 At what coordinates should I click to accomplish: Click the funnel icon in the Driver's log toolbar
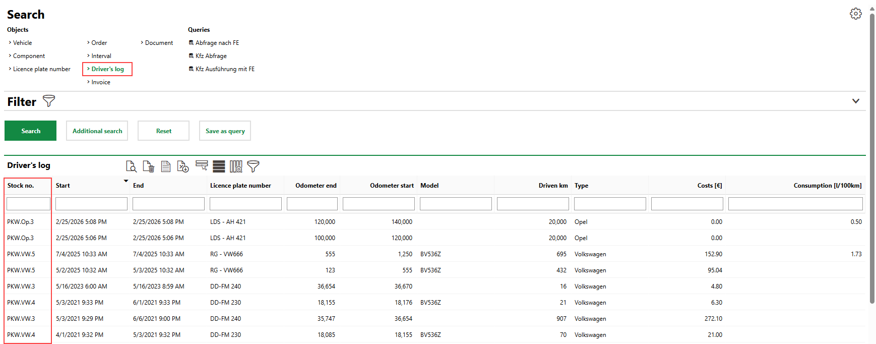(253, 166)
